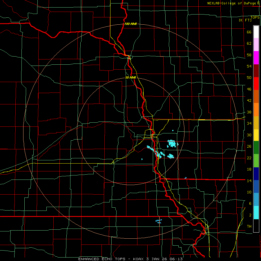Click the "ENHANCED ECHO TOPS" caption text
This screenshot has height=261, width=261.
click(x=102, y=259)
